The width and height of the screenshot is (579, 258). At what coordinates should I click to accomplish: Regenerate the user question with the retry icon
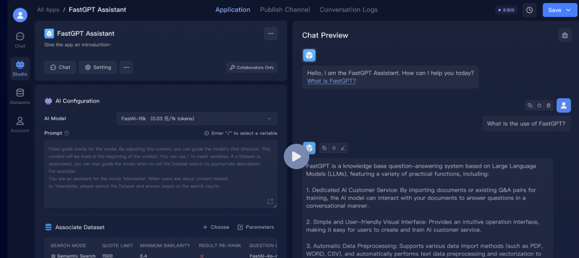pyautogui.click(x=539, y=106)
